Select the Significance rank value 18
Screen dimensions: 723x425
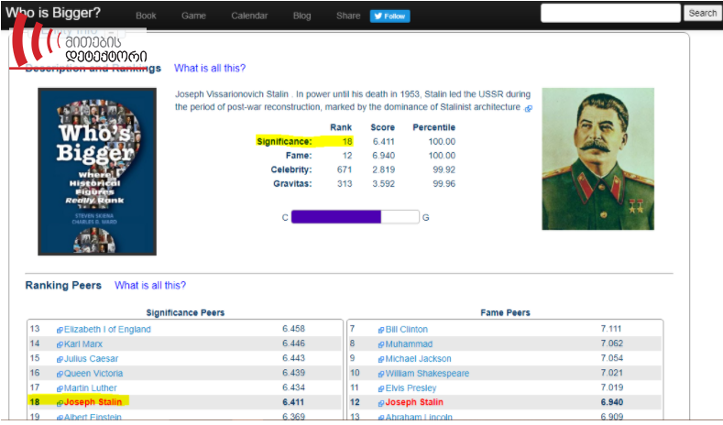347,141
